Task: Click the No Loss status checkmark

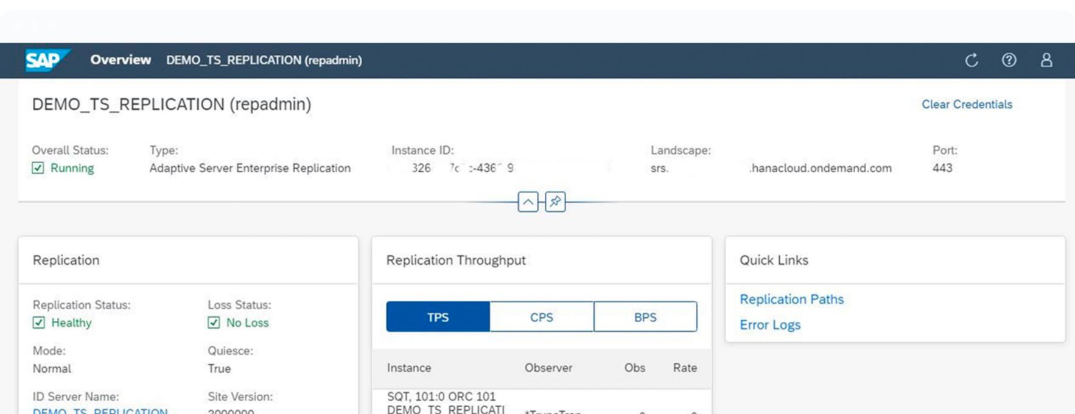Action: coord(214,323)
